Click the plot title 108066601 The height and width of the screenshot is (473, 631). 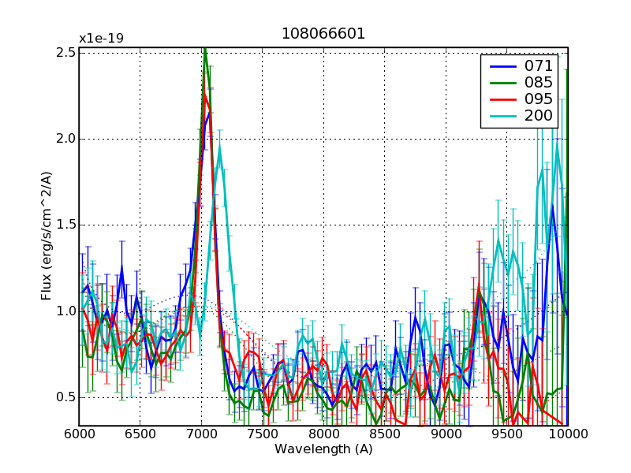(323, 35)
